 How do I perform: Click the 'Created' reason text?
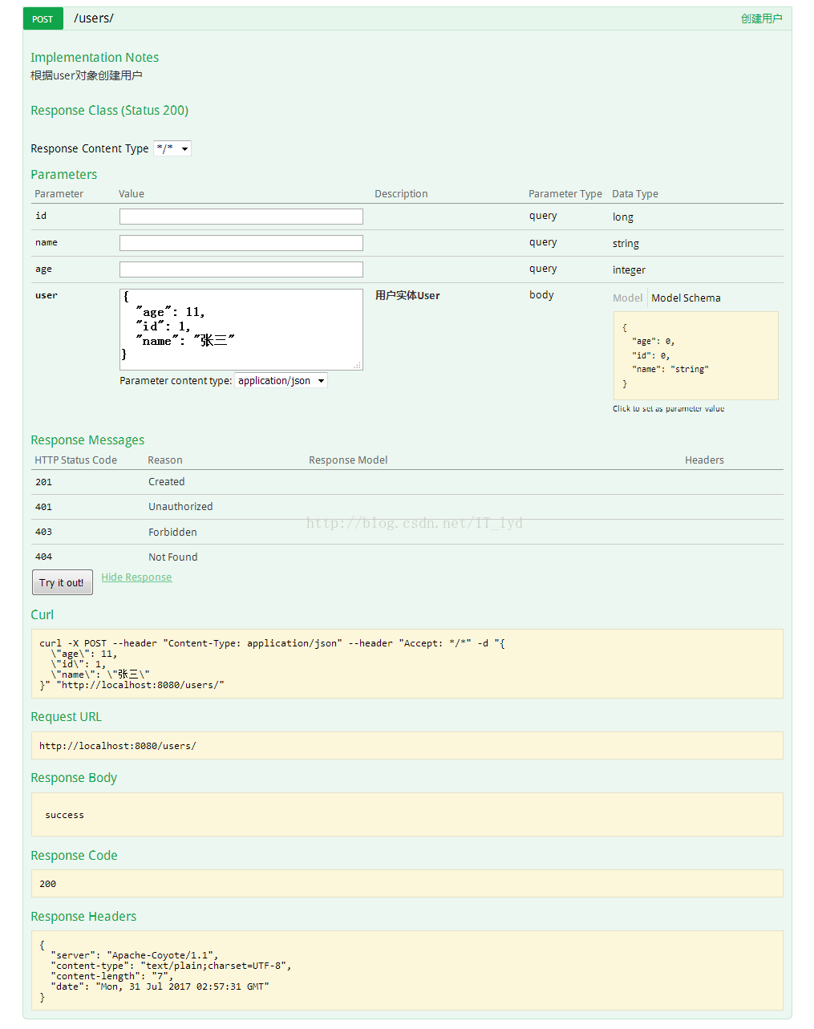click(x=166, y=482)
